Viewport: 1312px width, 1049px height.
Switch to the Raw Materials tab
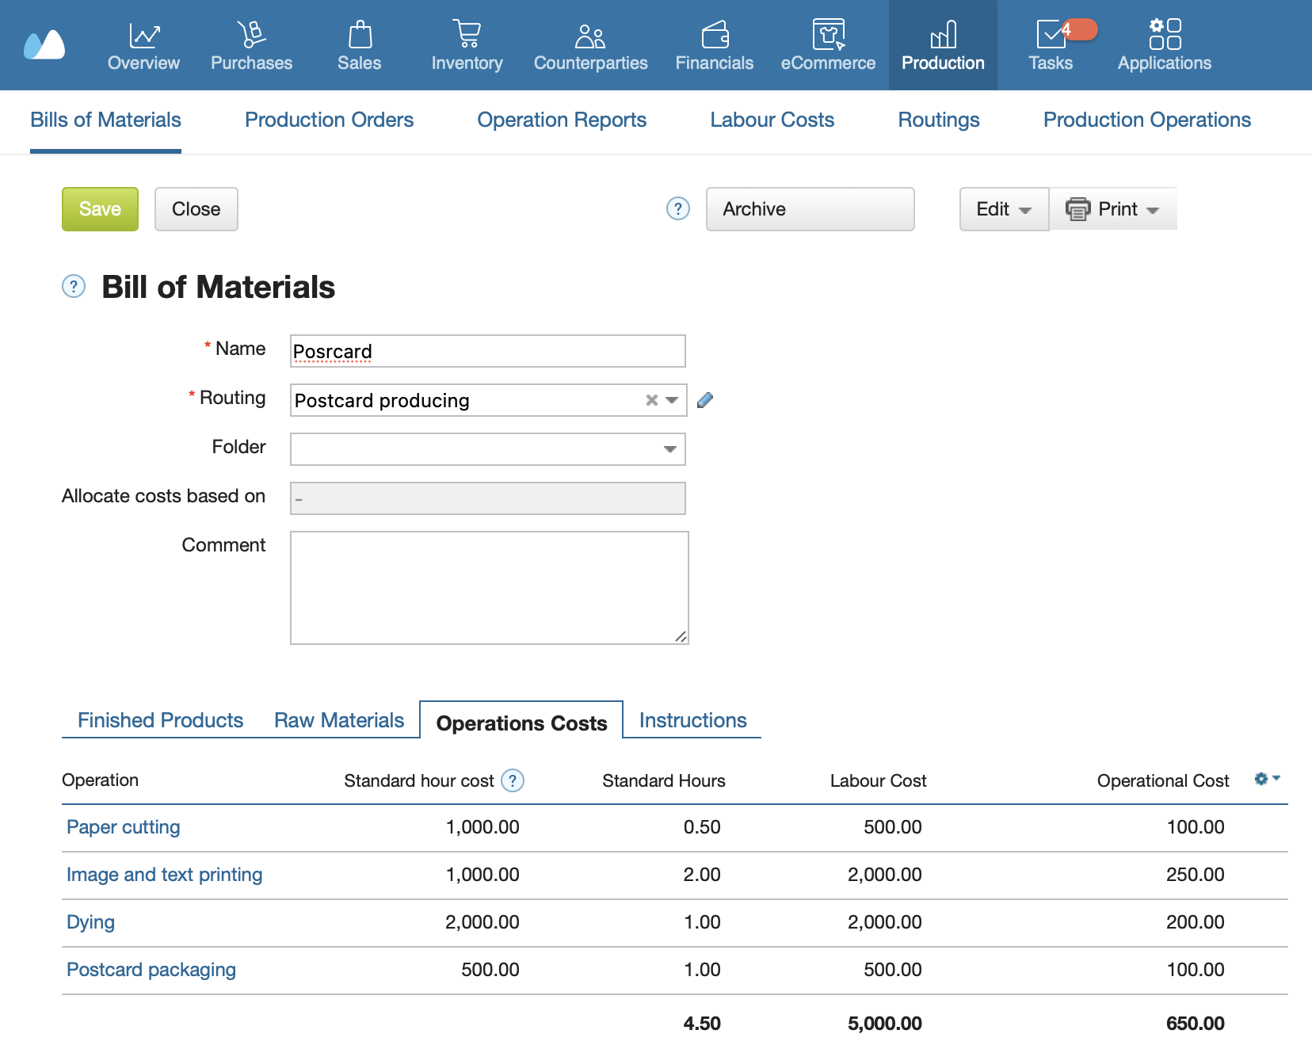click(x=338, y=720)
